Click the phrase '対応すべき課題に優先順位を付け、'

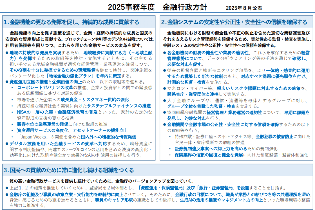tap(274, 76)
